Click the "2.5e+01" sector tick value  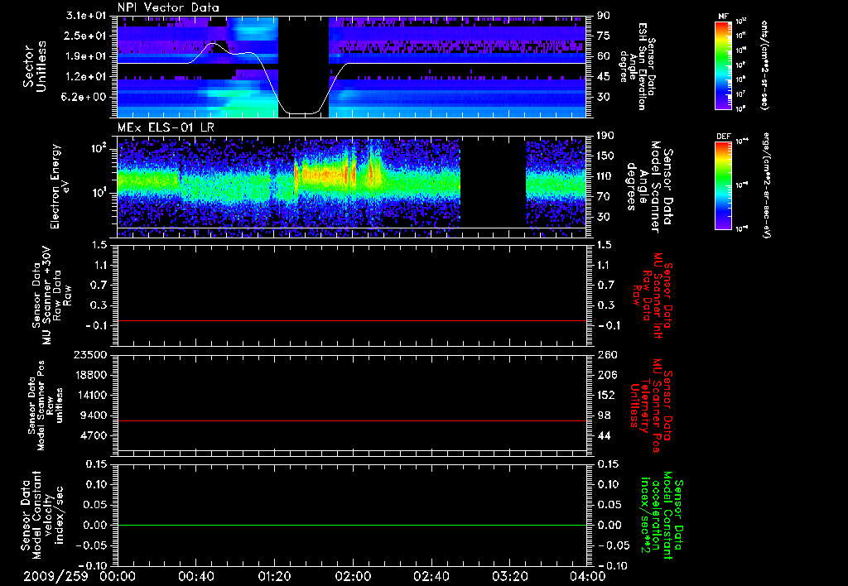tap(85, 36)
